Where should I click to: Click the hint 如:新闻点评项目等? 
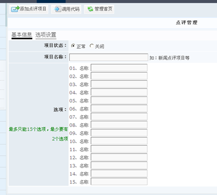tap(170, 58)
